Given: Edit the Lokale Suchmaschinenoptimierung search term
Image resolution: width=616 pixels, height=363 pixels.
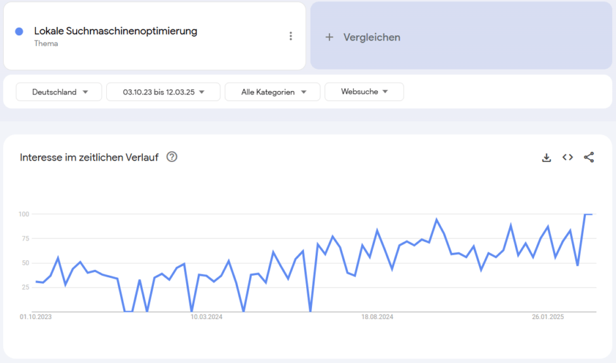Looking at the screenshot, I should click(115, 31).
